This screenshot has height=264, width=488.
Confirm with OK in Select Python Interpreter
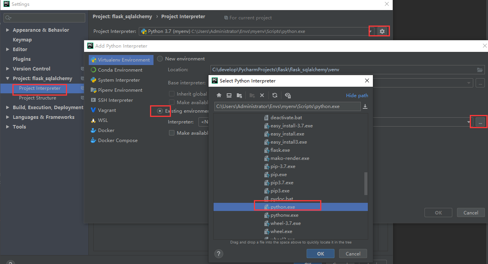[x=320, y=254]
